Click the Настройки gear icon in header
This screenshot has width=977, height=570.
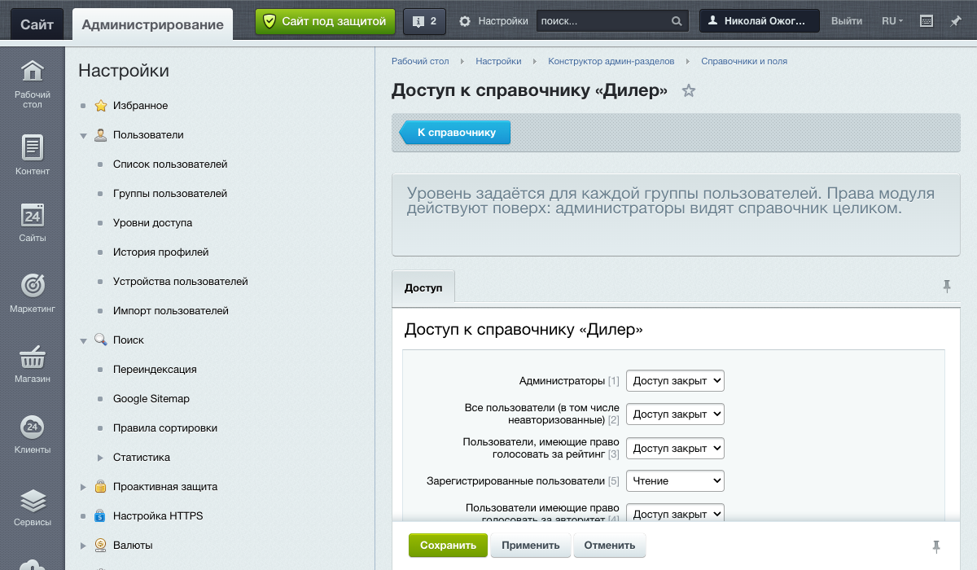[465, 21]
